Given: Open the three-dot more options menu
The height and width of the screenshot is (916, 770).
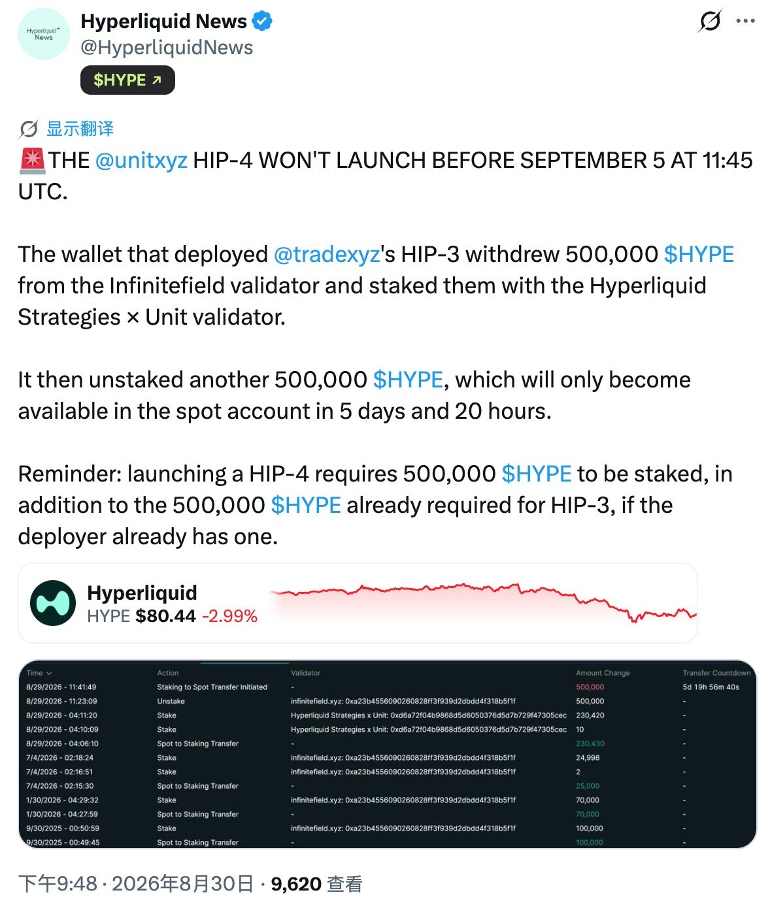Looking at the screenshot, I should point(745,21).
